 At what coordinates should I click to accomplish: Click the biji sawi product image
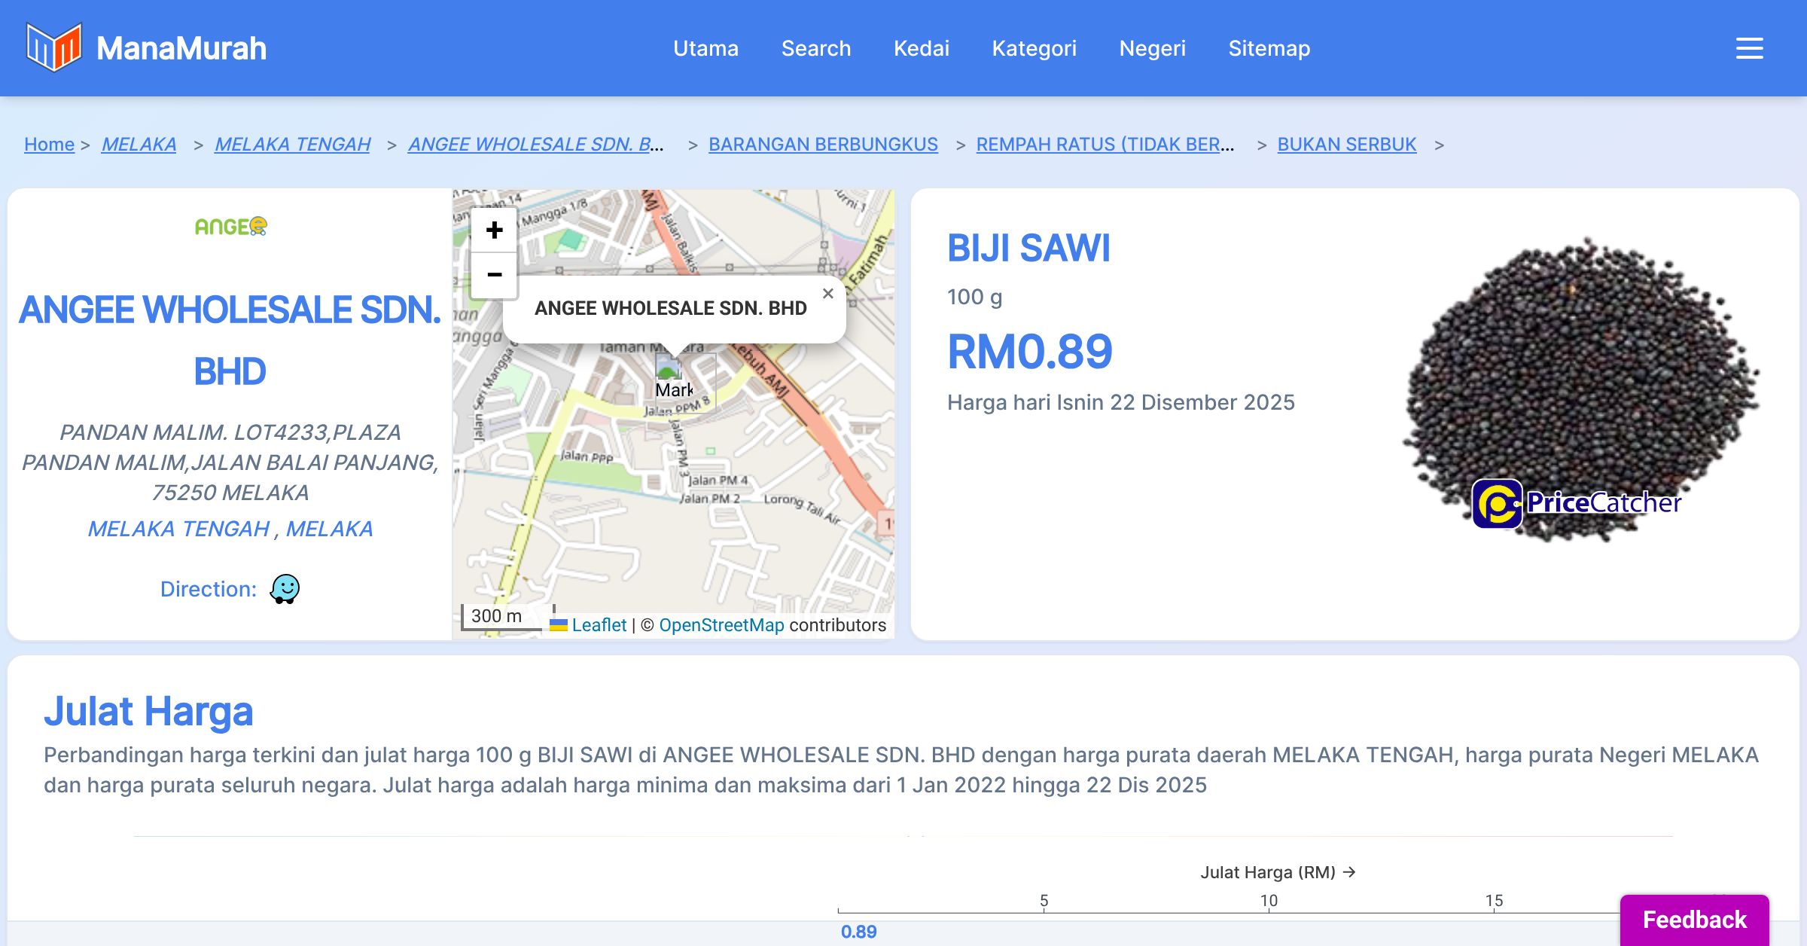pyautogui.click(x=1580, y=388)
